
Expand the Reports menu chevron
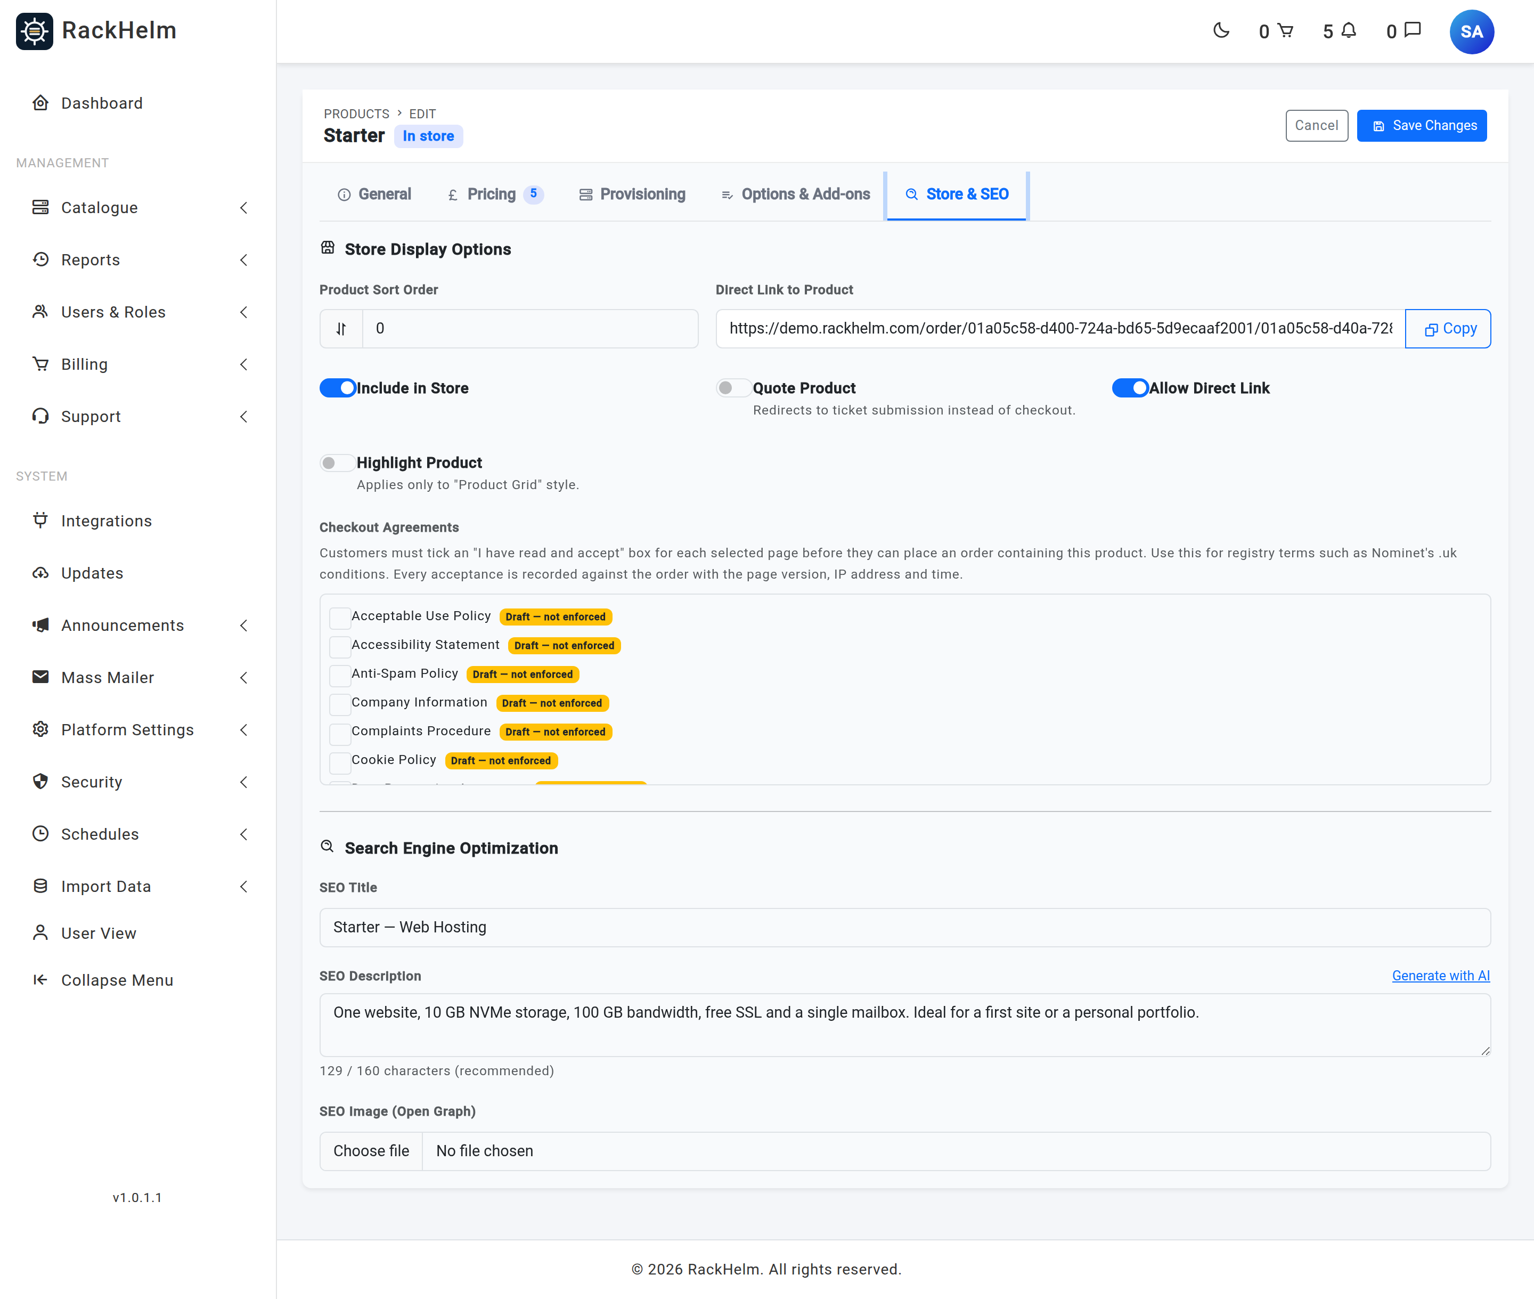(x=243, y=260)
